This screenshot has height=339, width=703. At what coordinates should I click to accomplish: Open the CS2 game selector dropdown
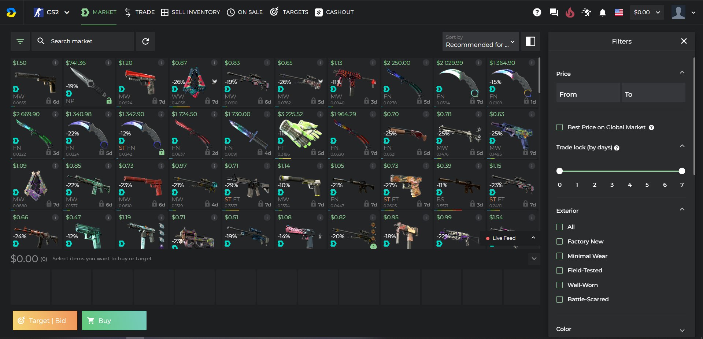(51, 12)
